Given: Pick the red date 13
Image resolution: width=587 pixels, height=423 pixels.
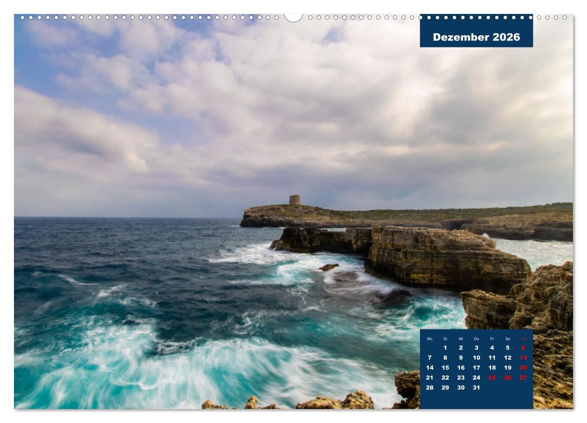Looking at the screenshot, I should coord(523,358).
